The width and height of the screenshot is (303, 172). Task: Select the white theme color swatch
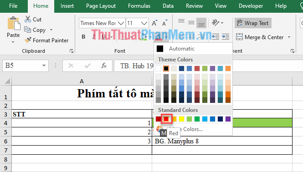(158, 68)
